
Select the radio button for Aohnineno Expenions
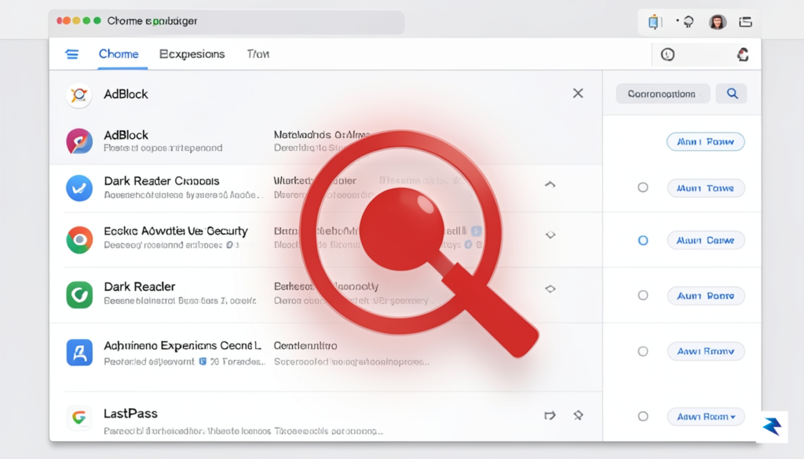click(x=642, y=352)
